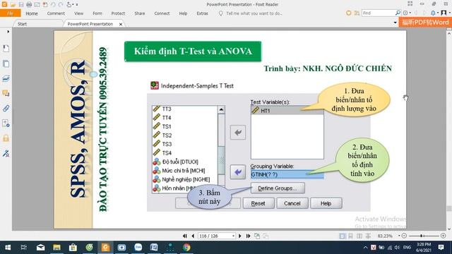Switch to the Connect ribbon tab
The height and width of the screenshot is (254, 452).
click(162, 13)
